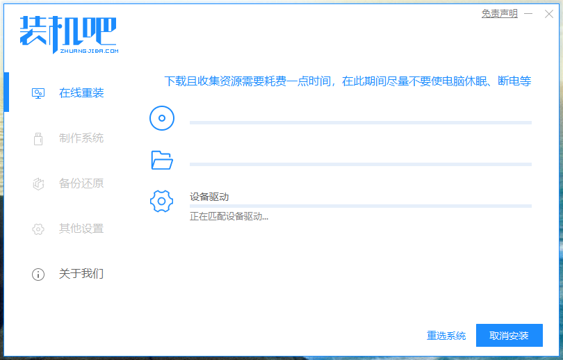This screenshot has width=563, height=360.
Task: Open the 免责声明 disclaimer link
Action: pos(499,13)
